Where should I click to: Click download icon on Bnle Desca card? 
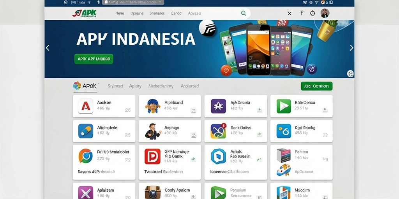click(325, 110)
